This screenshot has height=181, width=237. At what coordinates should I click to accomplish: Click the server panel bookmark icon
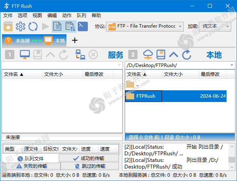click(x=38, y=54)
